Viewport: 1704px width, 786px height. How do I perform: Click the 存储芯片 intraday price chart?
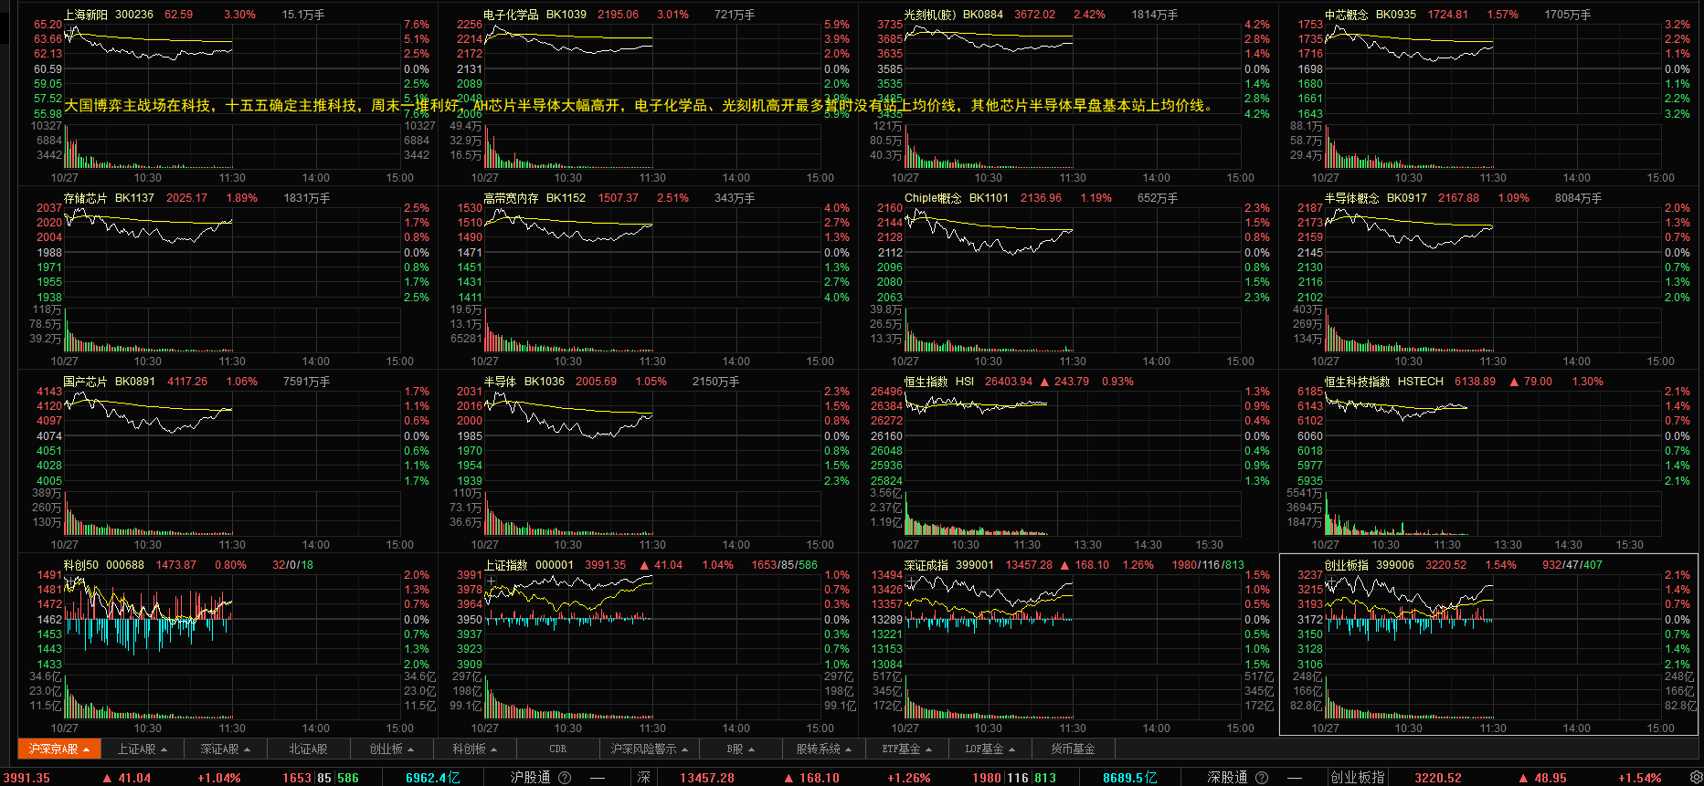232,253
